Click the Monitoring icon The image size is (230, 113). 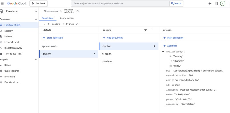pos(1,76)
